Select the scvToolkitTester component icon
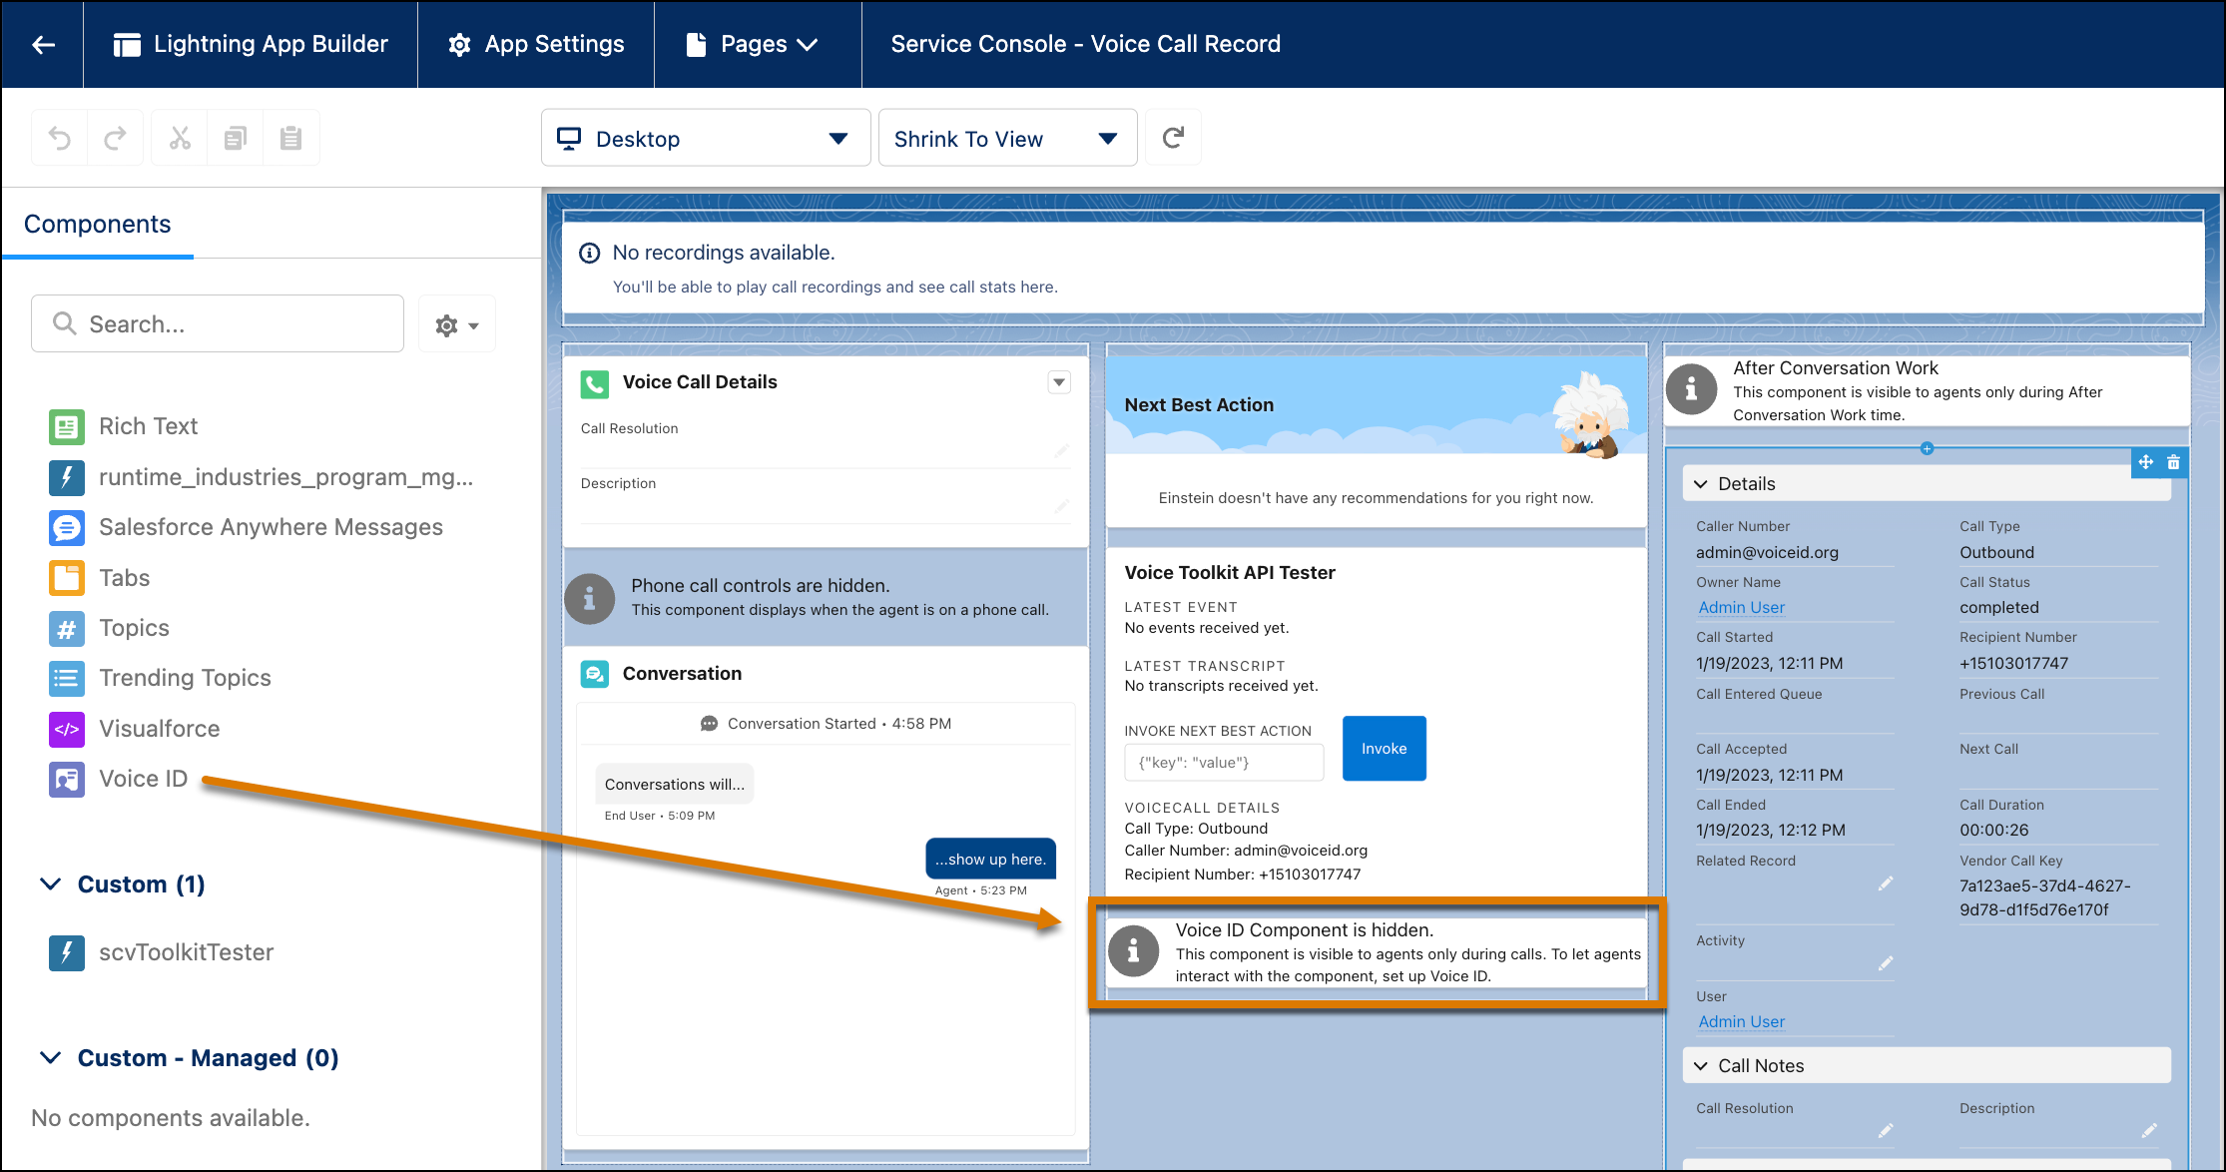The image size is (2226, 1172). pyautogui.click(x=67, y=952)
